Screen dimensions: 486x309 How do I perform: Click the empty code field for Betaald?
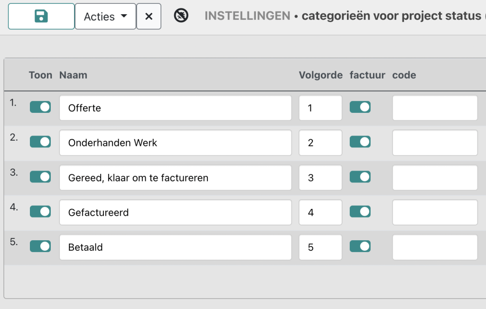(434, 247)
